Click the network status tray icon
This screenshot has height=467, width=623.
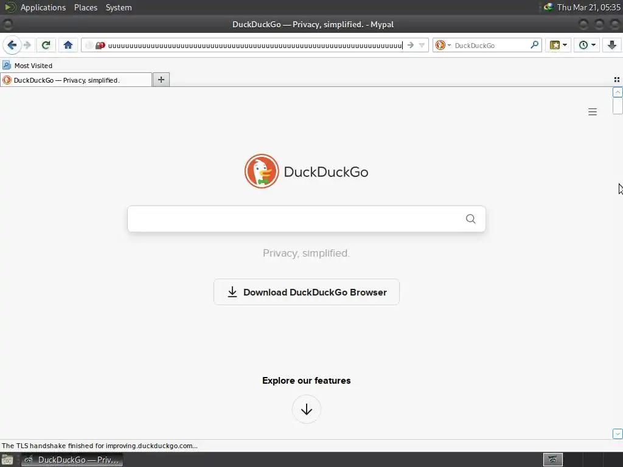[x=548, y=7]
